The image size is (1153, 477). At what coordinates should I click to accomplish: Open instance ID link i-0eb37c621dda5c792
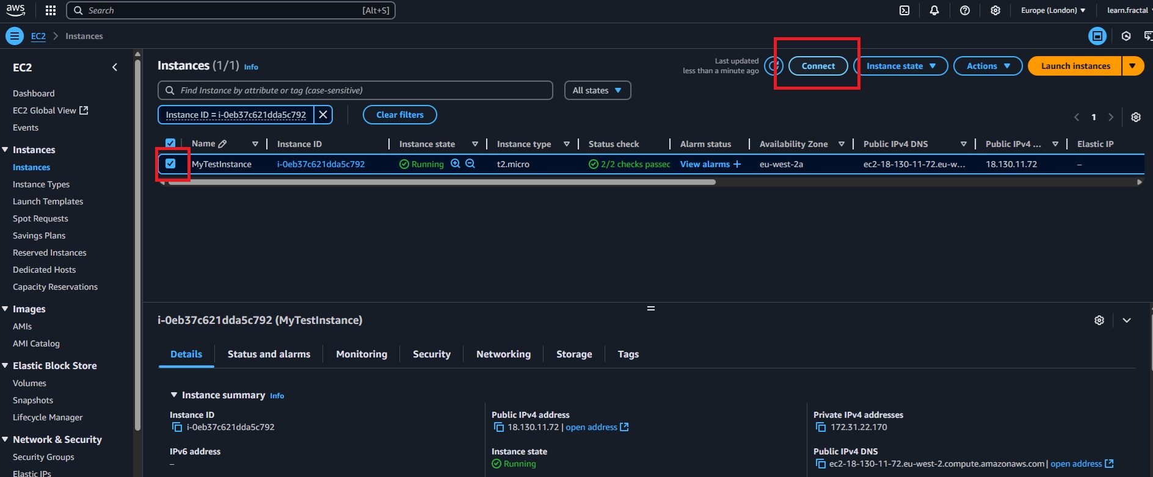pos(321,164)
